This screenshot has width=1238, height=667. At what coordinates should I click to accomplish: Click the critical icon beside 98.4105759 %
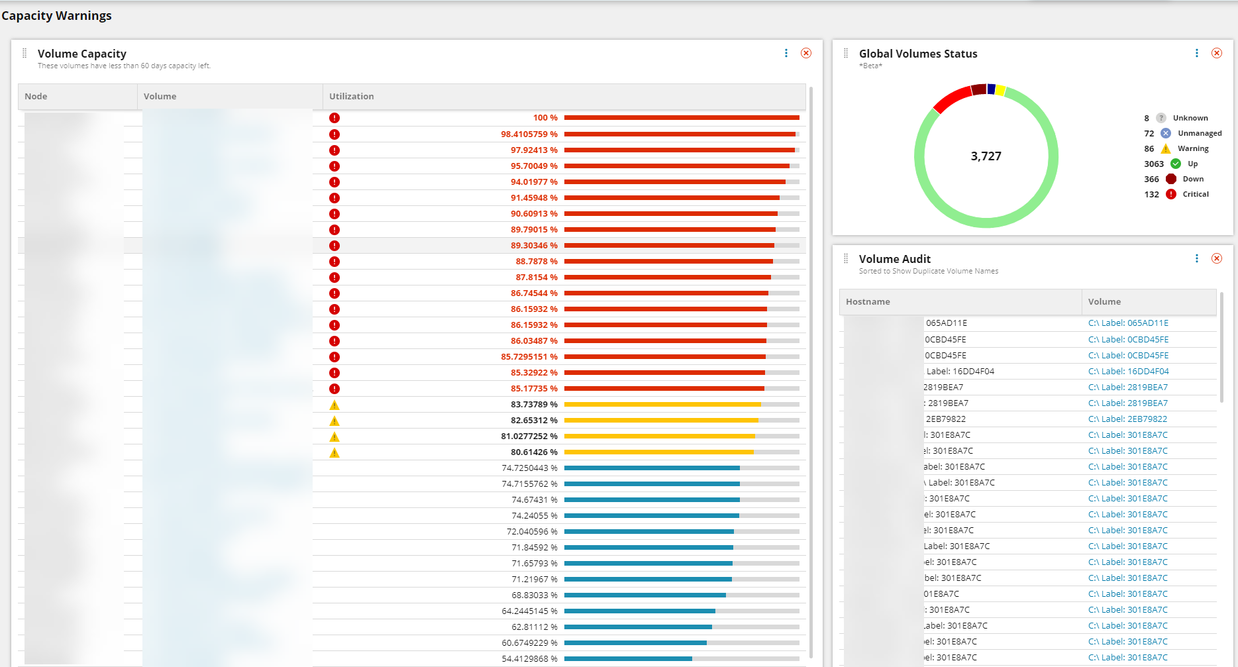pyautogui.click(x=335, y=134)
